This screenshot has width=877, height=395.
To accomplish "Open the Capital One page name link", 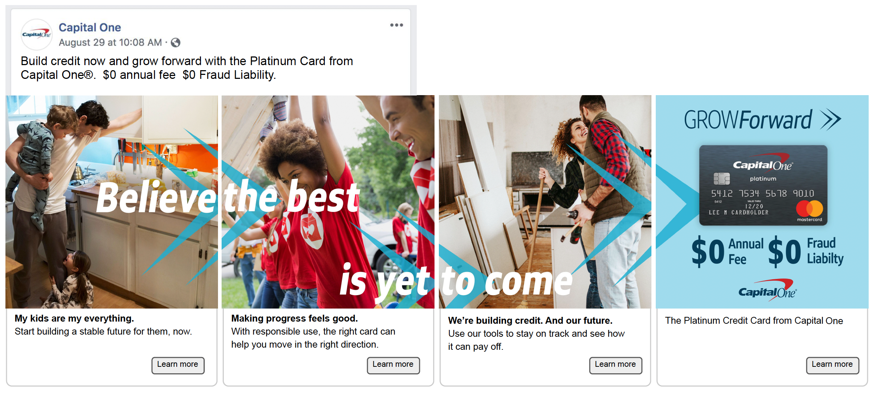I will click(90, 27).
